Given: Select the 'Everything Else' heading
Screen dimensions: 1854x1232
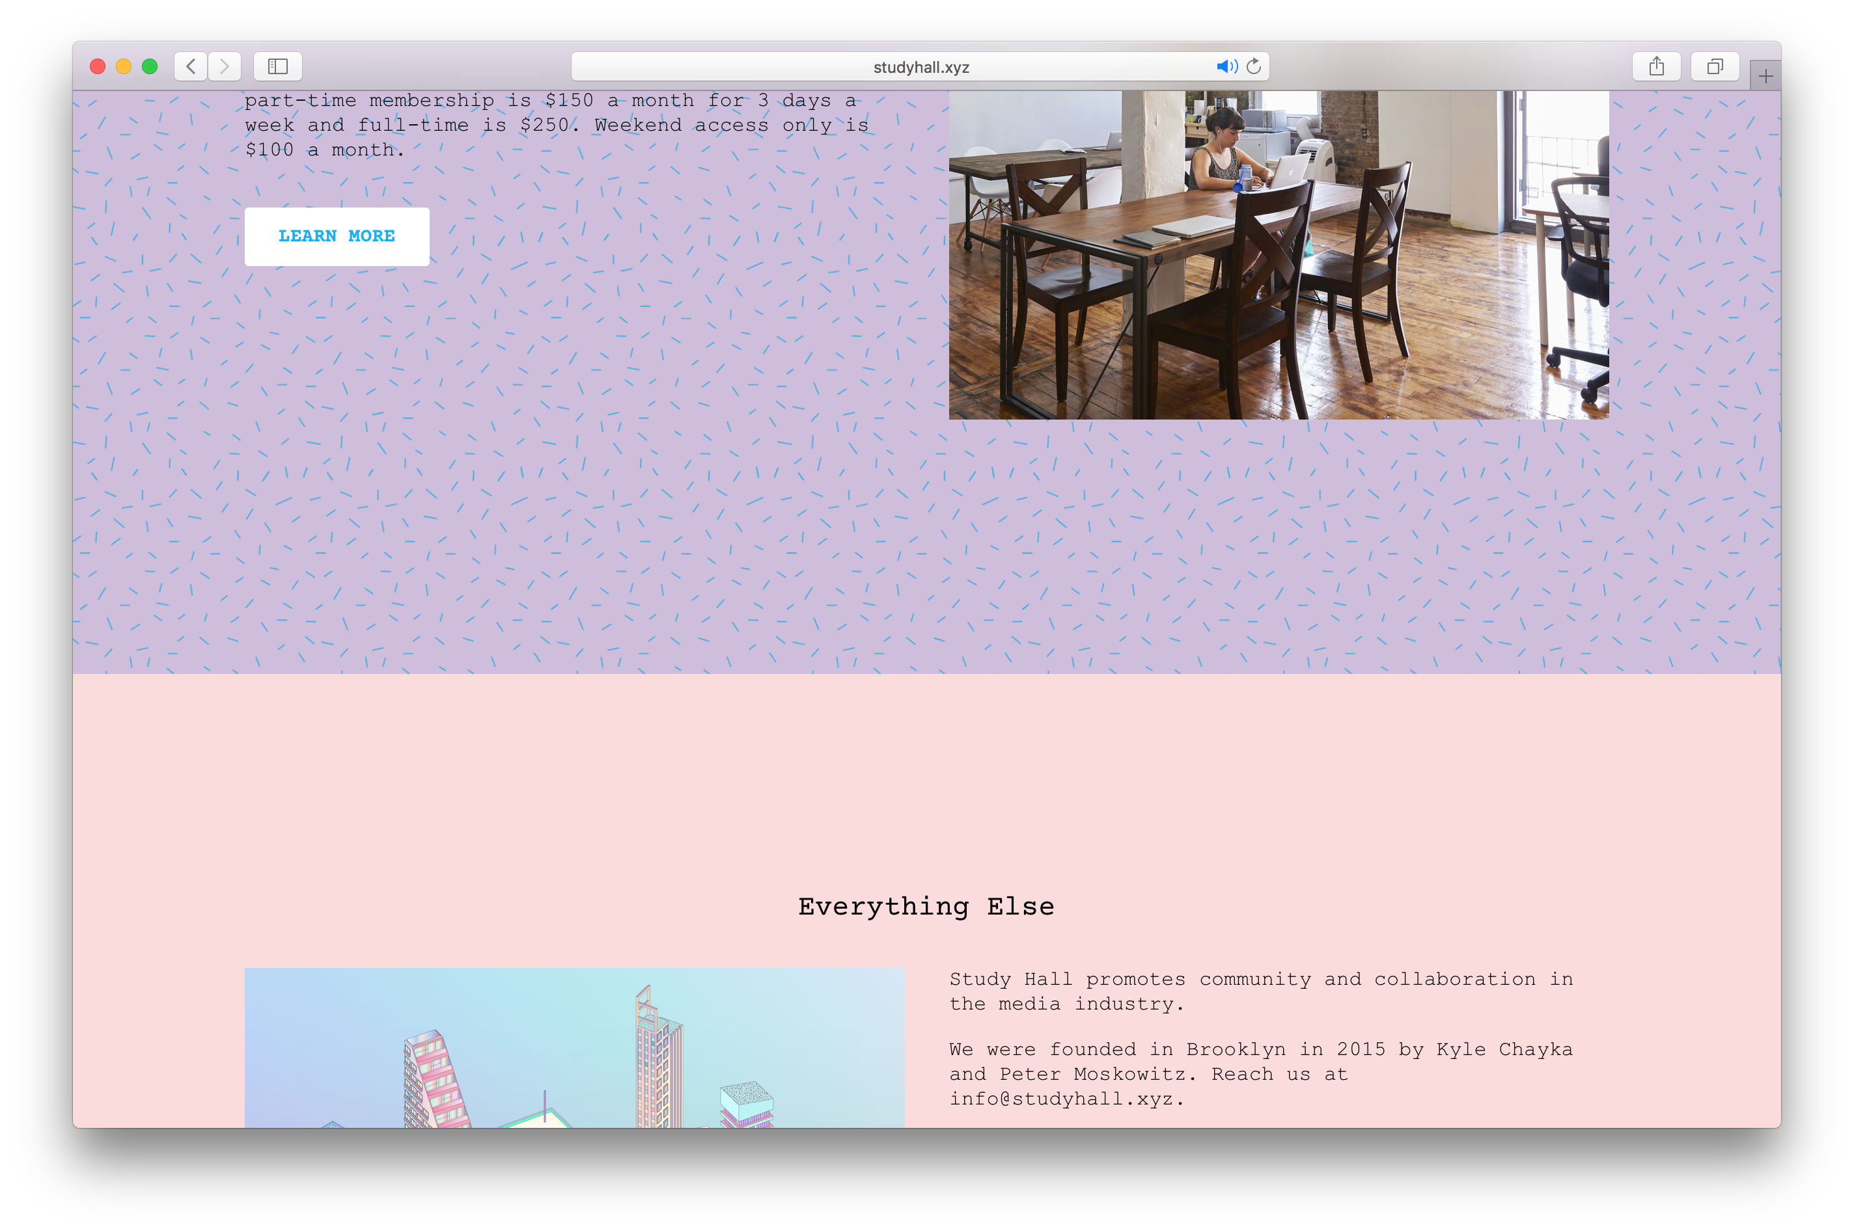Looking at the screenshot, I should pos(926,907).
